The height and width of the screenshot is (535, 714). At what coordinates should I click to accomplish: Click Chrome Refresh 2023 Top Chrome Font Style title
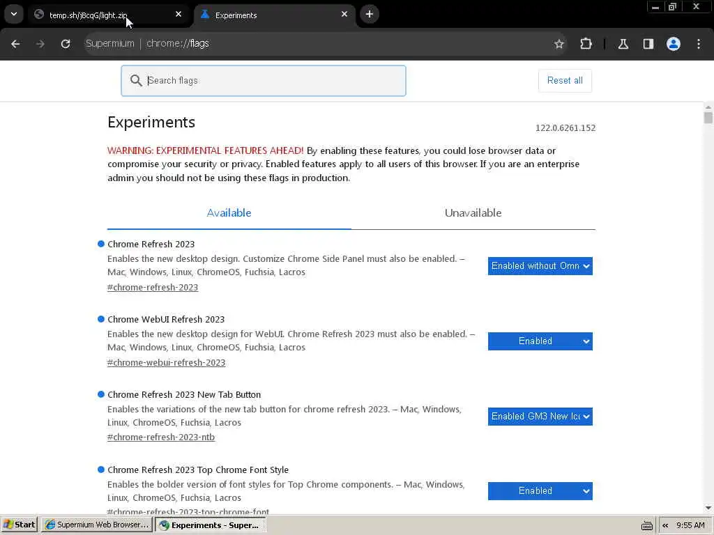[197, 470]
